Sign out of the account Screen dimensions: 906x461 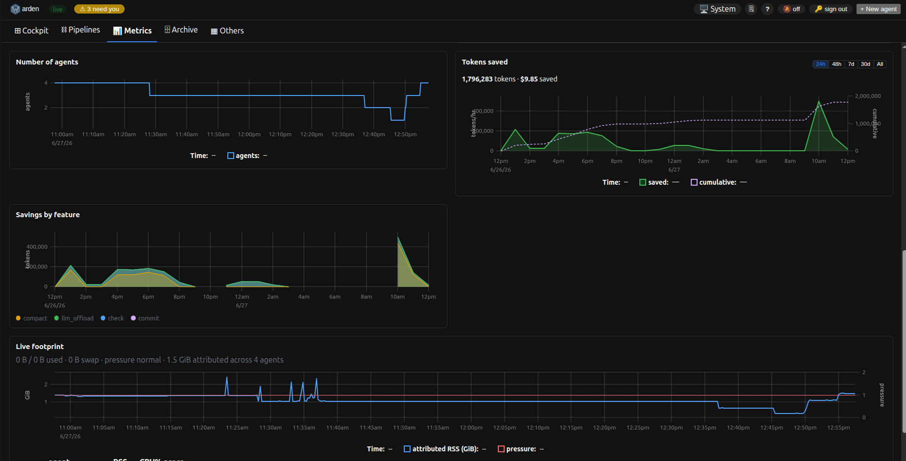coord(831,9)
